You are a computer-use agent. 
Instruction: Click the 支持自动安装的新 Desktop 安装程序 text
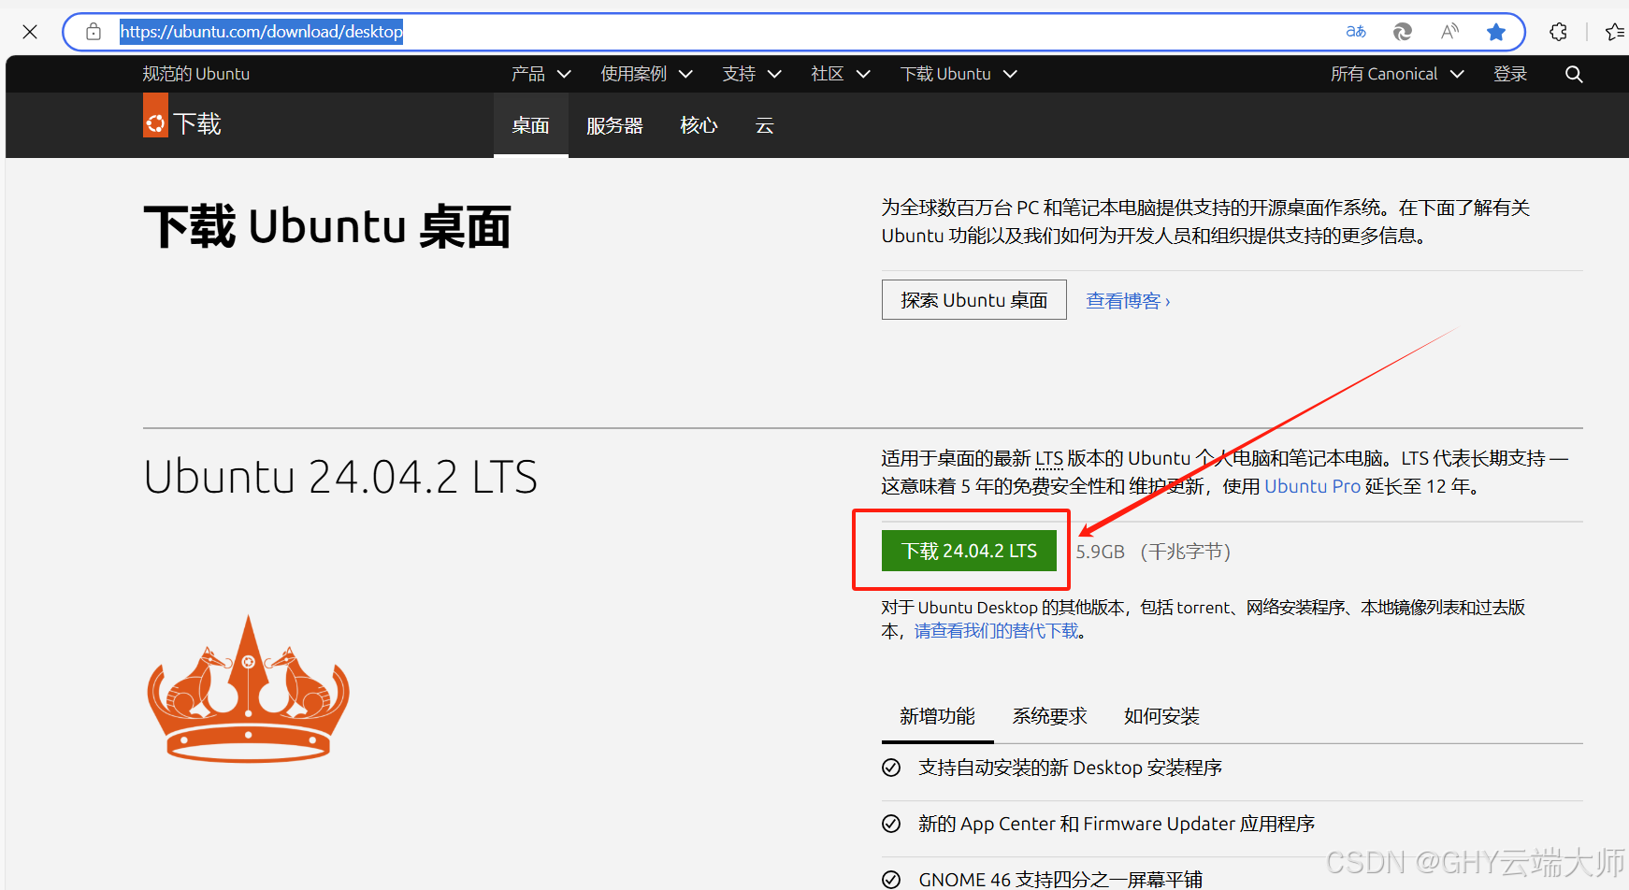click(1070, 768)
